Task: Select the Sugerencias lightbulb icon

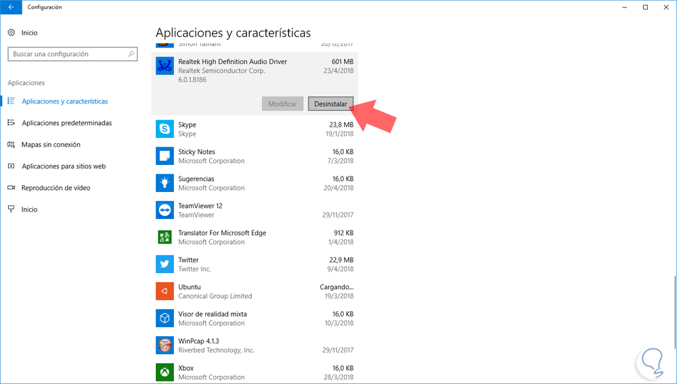Action: coord(165,183)
